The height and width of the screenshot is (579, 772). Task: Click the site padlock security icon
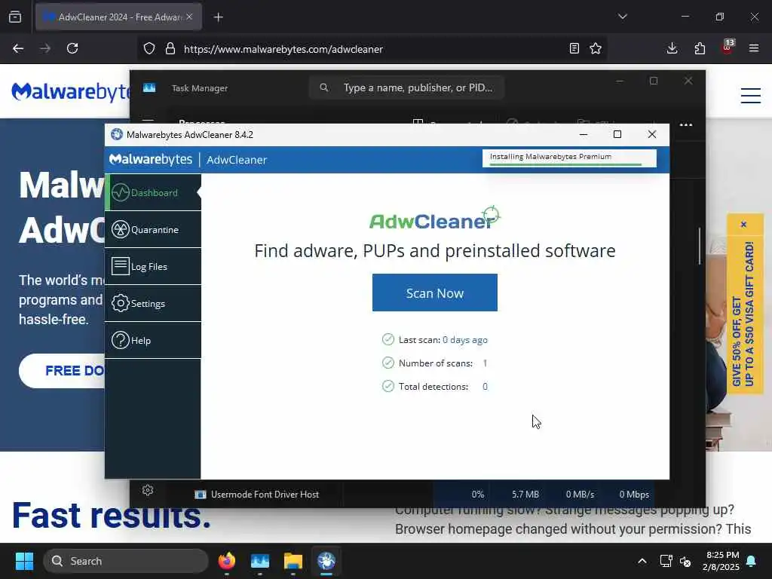pos(170,49)
